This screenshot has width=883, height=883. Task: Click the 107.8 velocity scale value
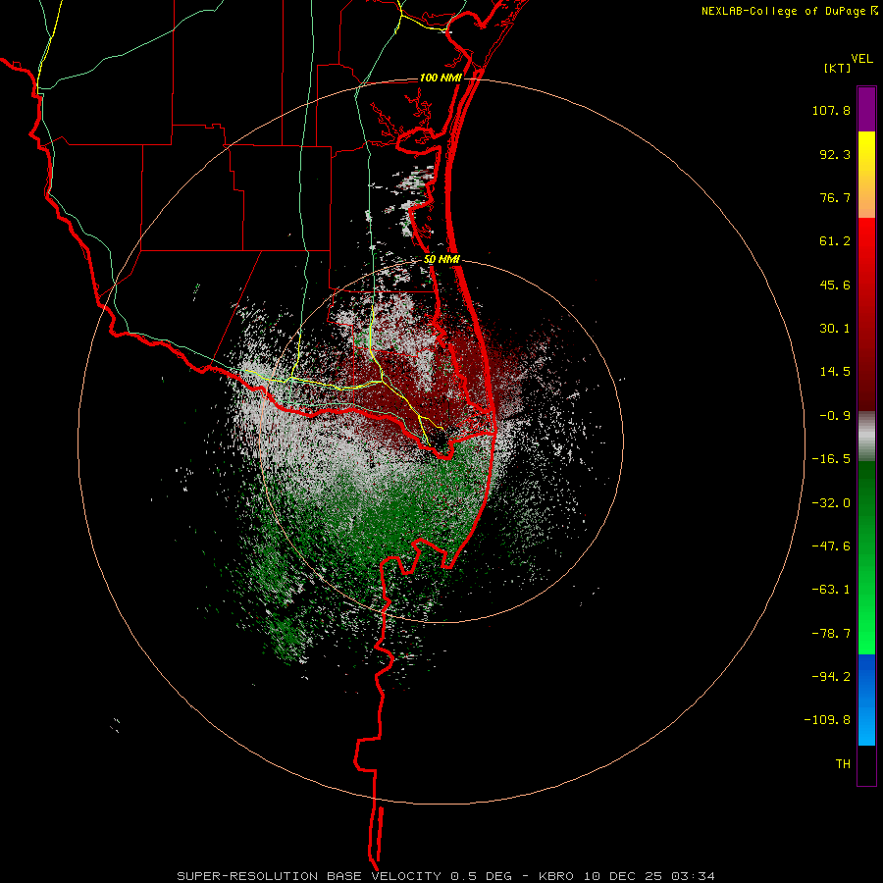(831, 110)
